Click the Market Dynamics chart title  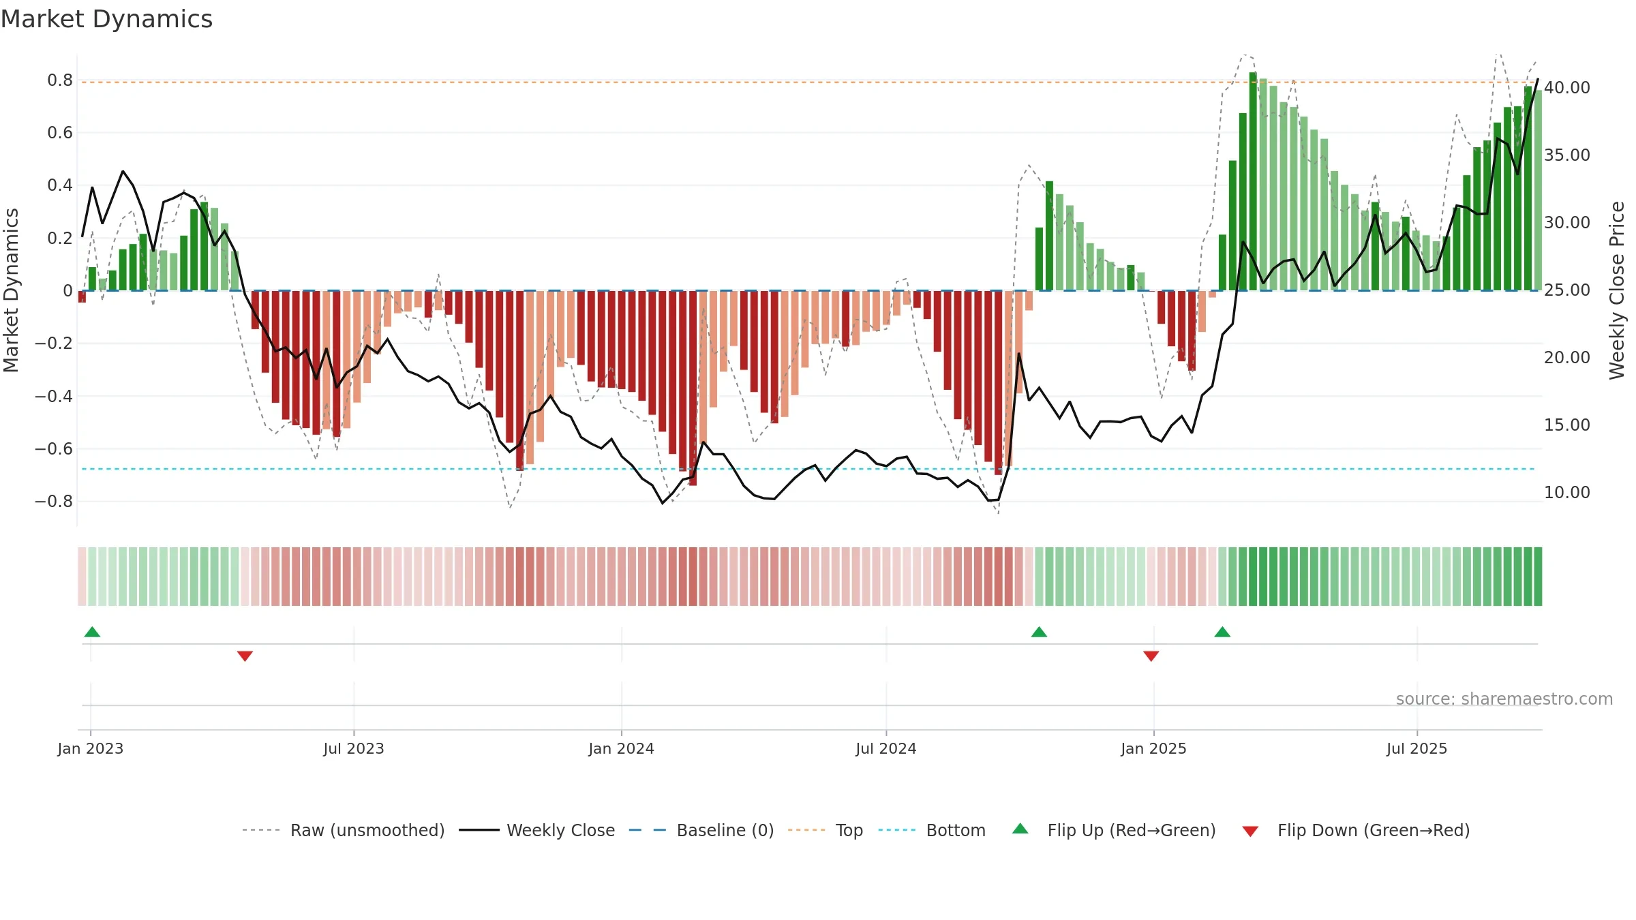click(106, 19)
